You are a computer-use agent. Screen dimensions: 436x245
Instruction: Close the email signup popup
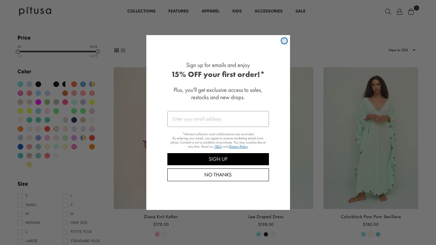[x=284, y=41]
